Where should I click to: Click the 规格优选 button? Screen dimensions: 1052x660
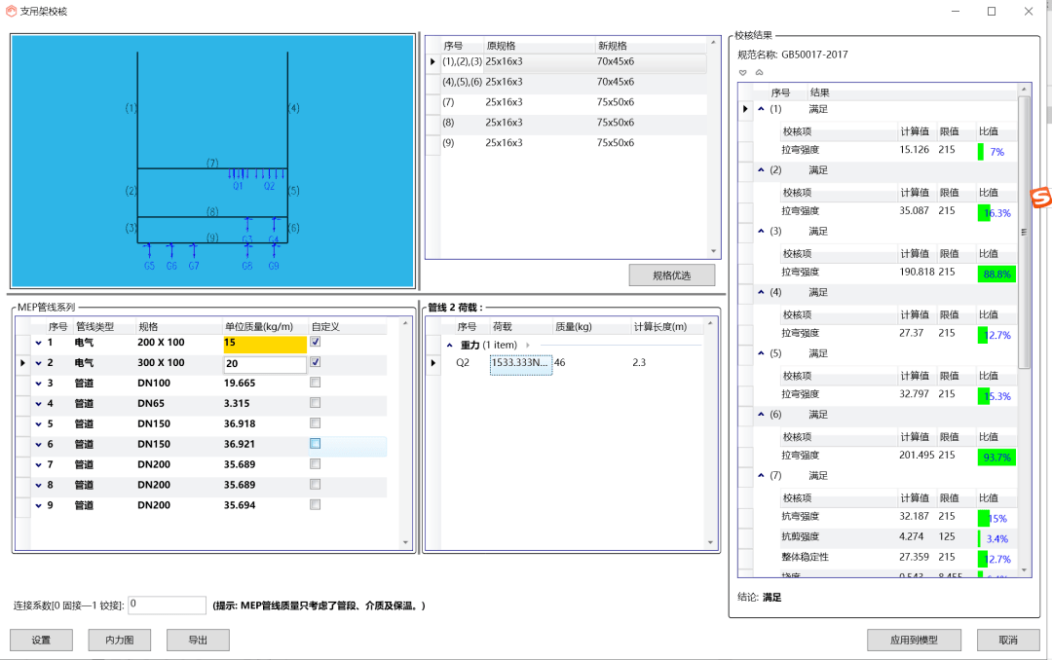click(x=671, y=275)
